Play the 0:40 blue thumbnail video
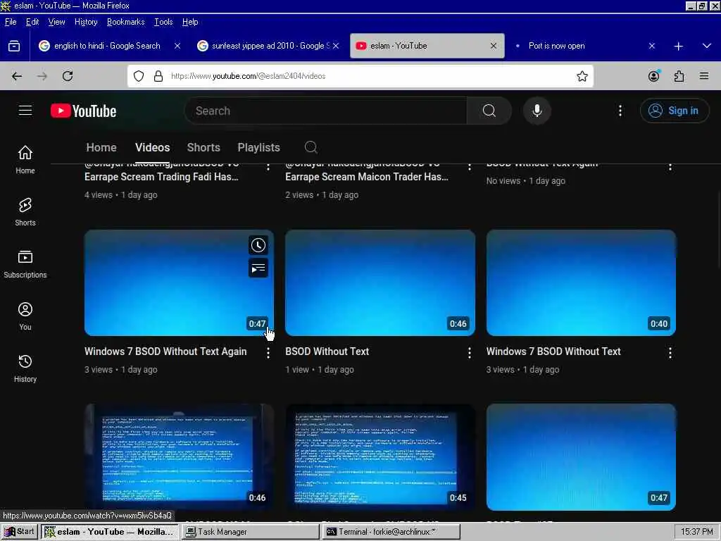 (x=581, y=282)
